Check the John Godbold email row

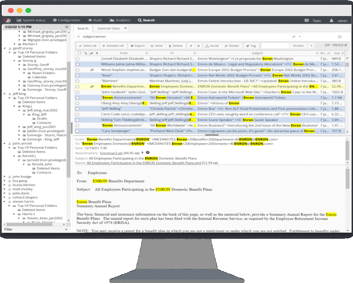[x=78, y=92]
